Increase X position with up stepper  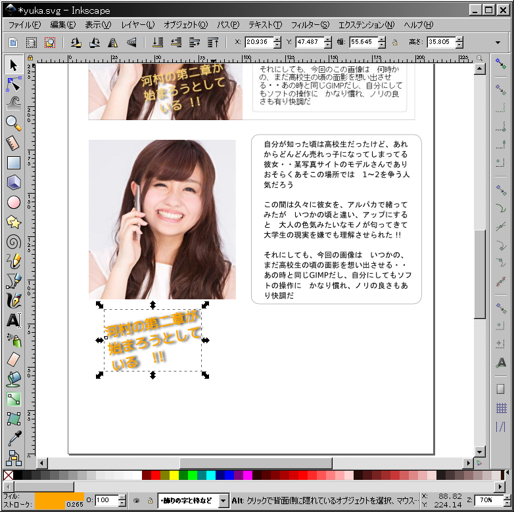click(277, 39)
